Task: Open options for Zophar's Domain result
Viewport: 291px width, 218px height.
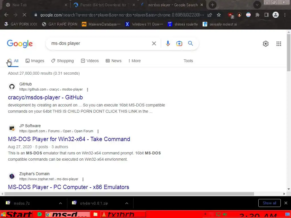Action: pos(83,179)
